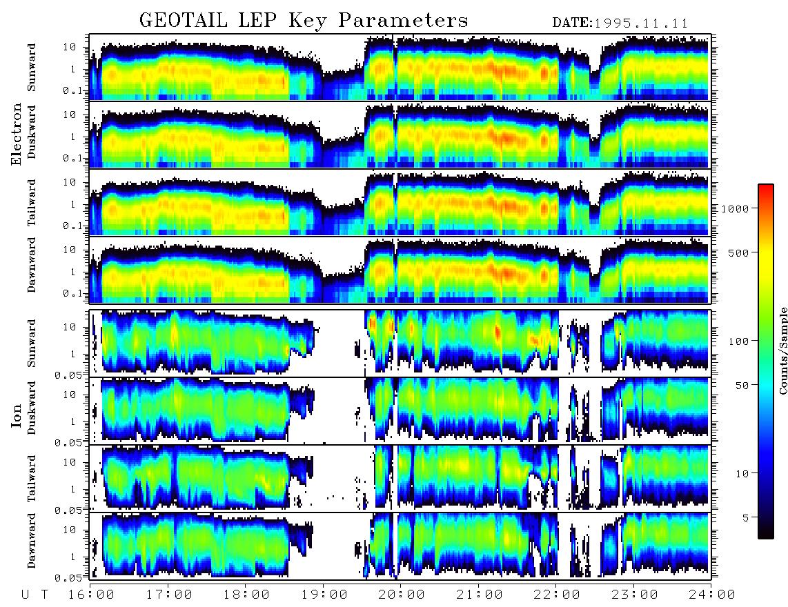Screen dimensions: 788x607
Task: Pick the 19:00 time tick label
Action: point(324,595)
